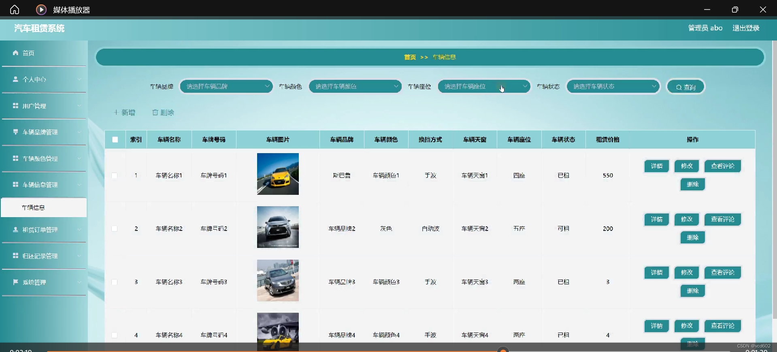Screen dimensions: 777x352
Task: Toggle the select-all checkbox in table header
Action: [115, 140]
